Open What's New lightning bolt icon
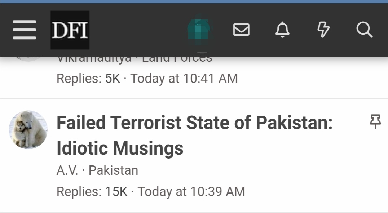The height and width of the screenshot is (213, 388). click(x=323, y=30)
